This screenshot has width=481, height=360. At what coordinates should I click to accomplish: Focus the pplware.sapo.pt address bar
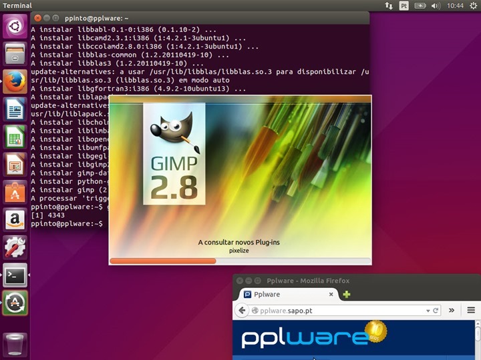pyautogui.click(x=345, y=311)
